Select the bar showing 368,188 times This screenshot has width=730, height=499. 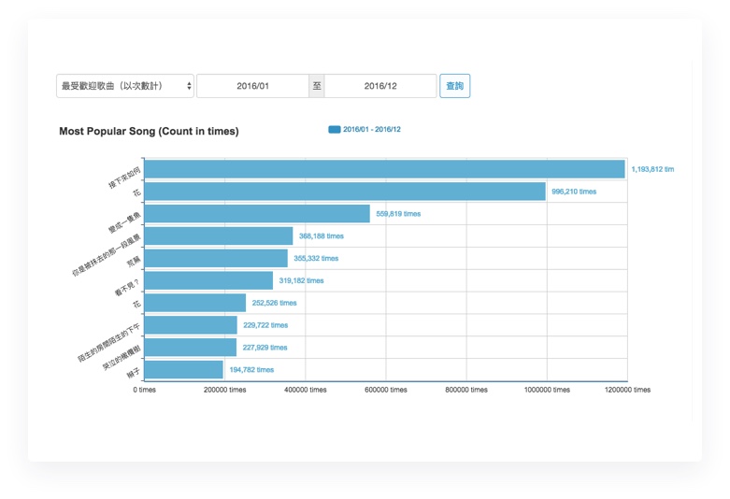click(x=219, y=236)
